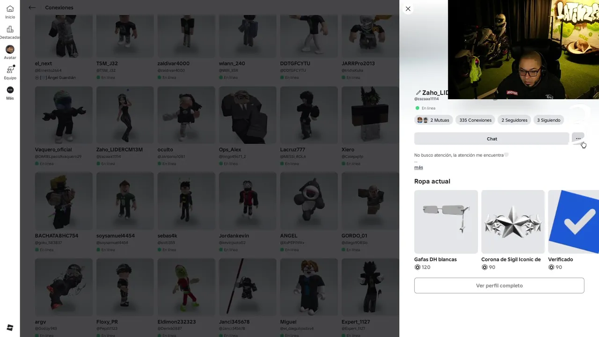The height and width of the screenshot is (337, 599).
Task: Click the Ops_Alex username text
Action: click(230, 150)
